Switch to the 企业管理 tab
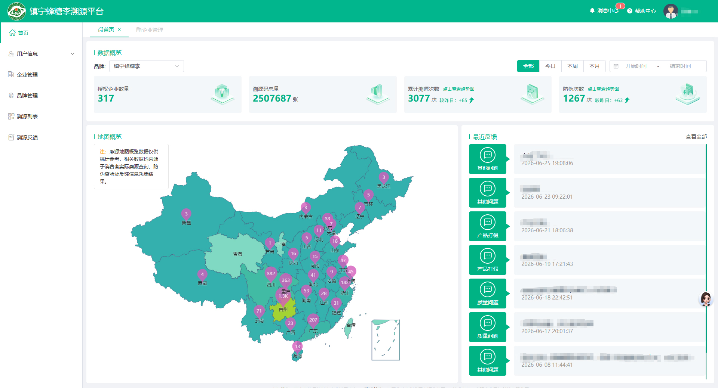The height and width of the screenshot is (388, 718). click(x=150, y=30)
